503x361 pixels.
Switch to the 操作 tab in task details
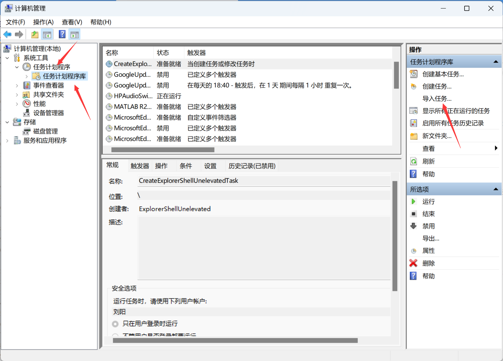pyautogui.click(x=161, y=166)
